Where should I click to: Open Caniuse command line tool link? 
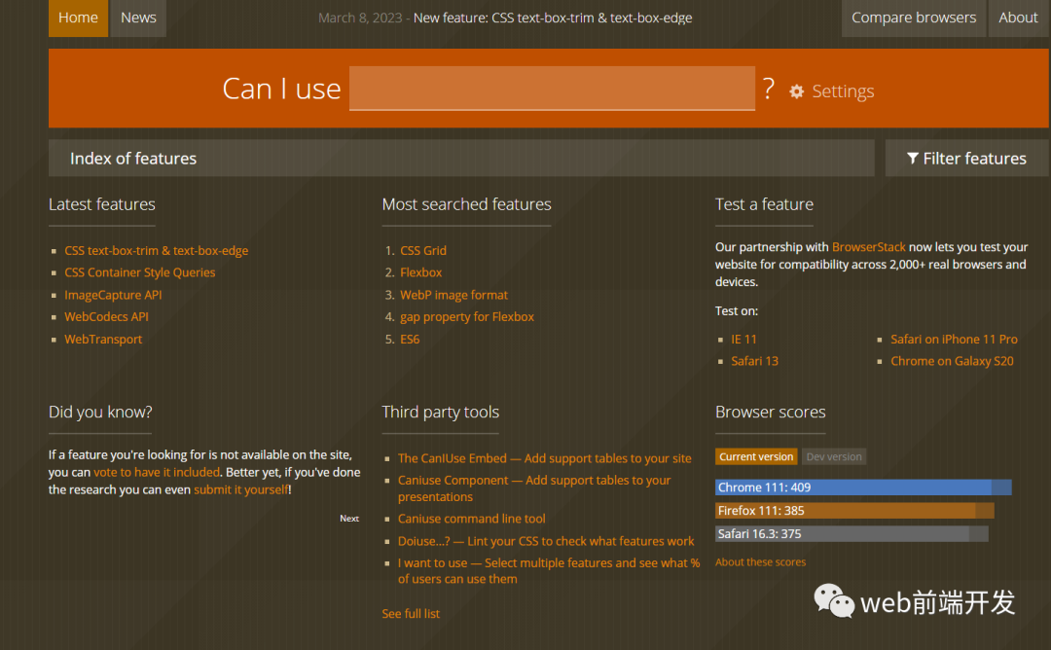click(471, 519)
